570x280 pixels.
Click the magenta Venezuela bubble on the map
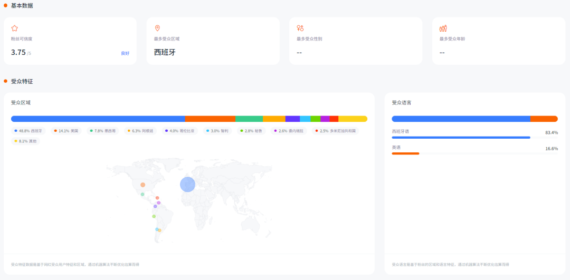pos(159,202)
